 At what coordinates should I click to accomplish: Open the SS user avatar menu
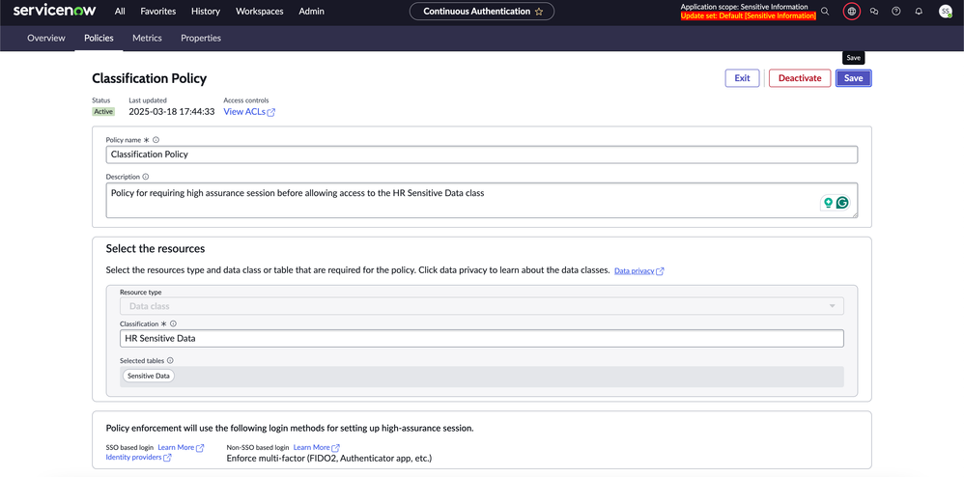[x=946, y=12]
